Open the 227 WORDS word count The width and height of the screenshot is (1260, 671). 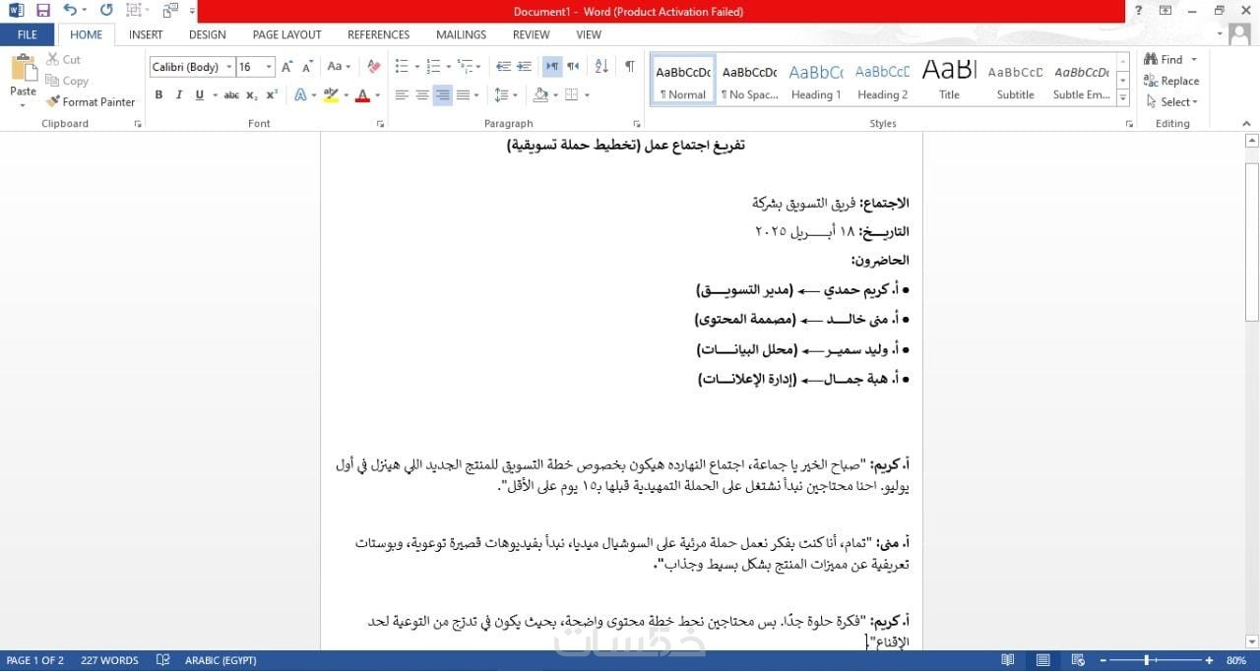coord(109,660)
